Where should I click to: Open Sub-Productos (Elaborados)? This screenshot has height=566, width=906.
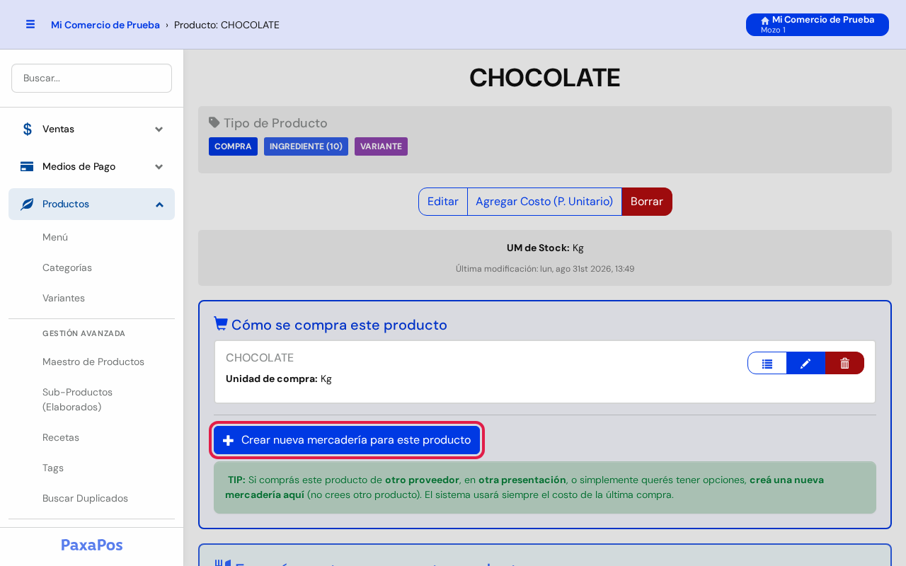78,400
